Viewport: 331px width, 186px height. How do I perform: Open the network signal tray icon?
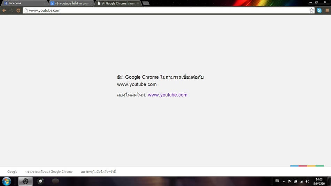pos(301,181)
